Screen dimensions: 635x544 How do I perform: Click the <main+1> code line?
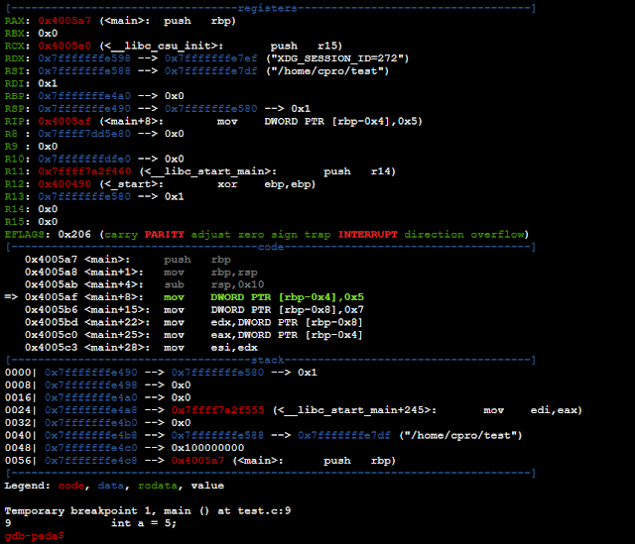point(141,272)
